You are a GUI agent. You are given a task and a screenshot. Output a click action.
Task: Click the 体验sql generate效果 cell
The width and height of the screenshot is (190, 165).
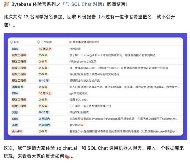click(x=125, y=62)
